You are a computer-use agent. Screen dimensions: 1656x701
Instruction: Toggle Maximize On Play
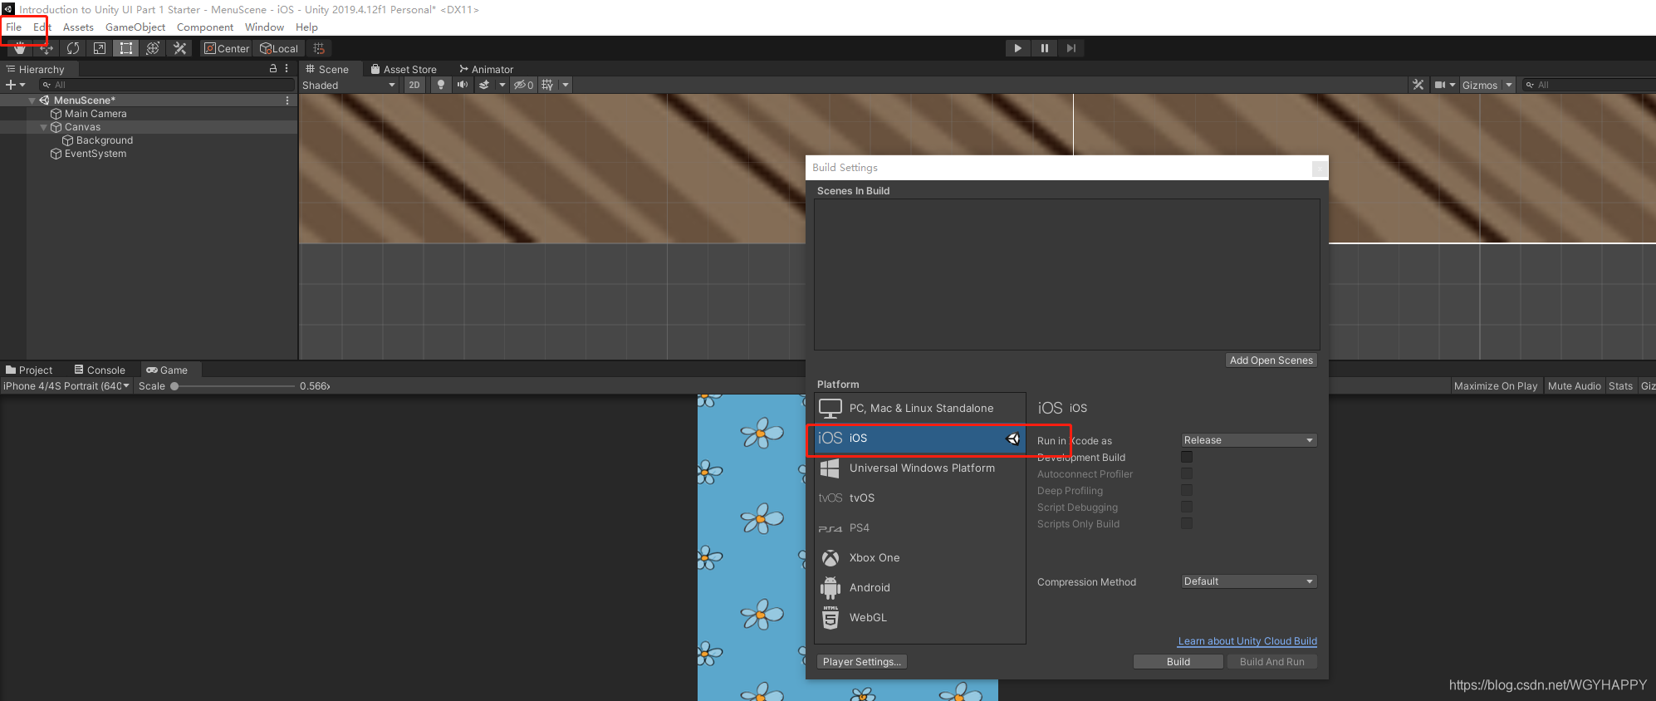click(x=1496, y=386)
